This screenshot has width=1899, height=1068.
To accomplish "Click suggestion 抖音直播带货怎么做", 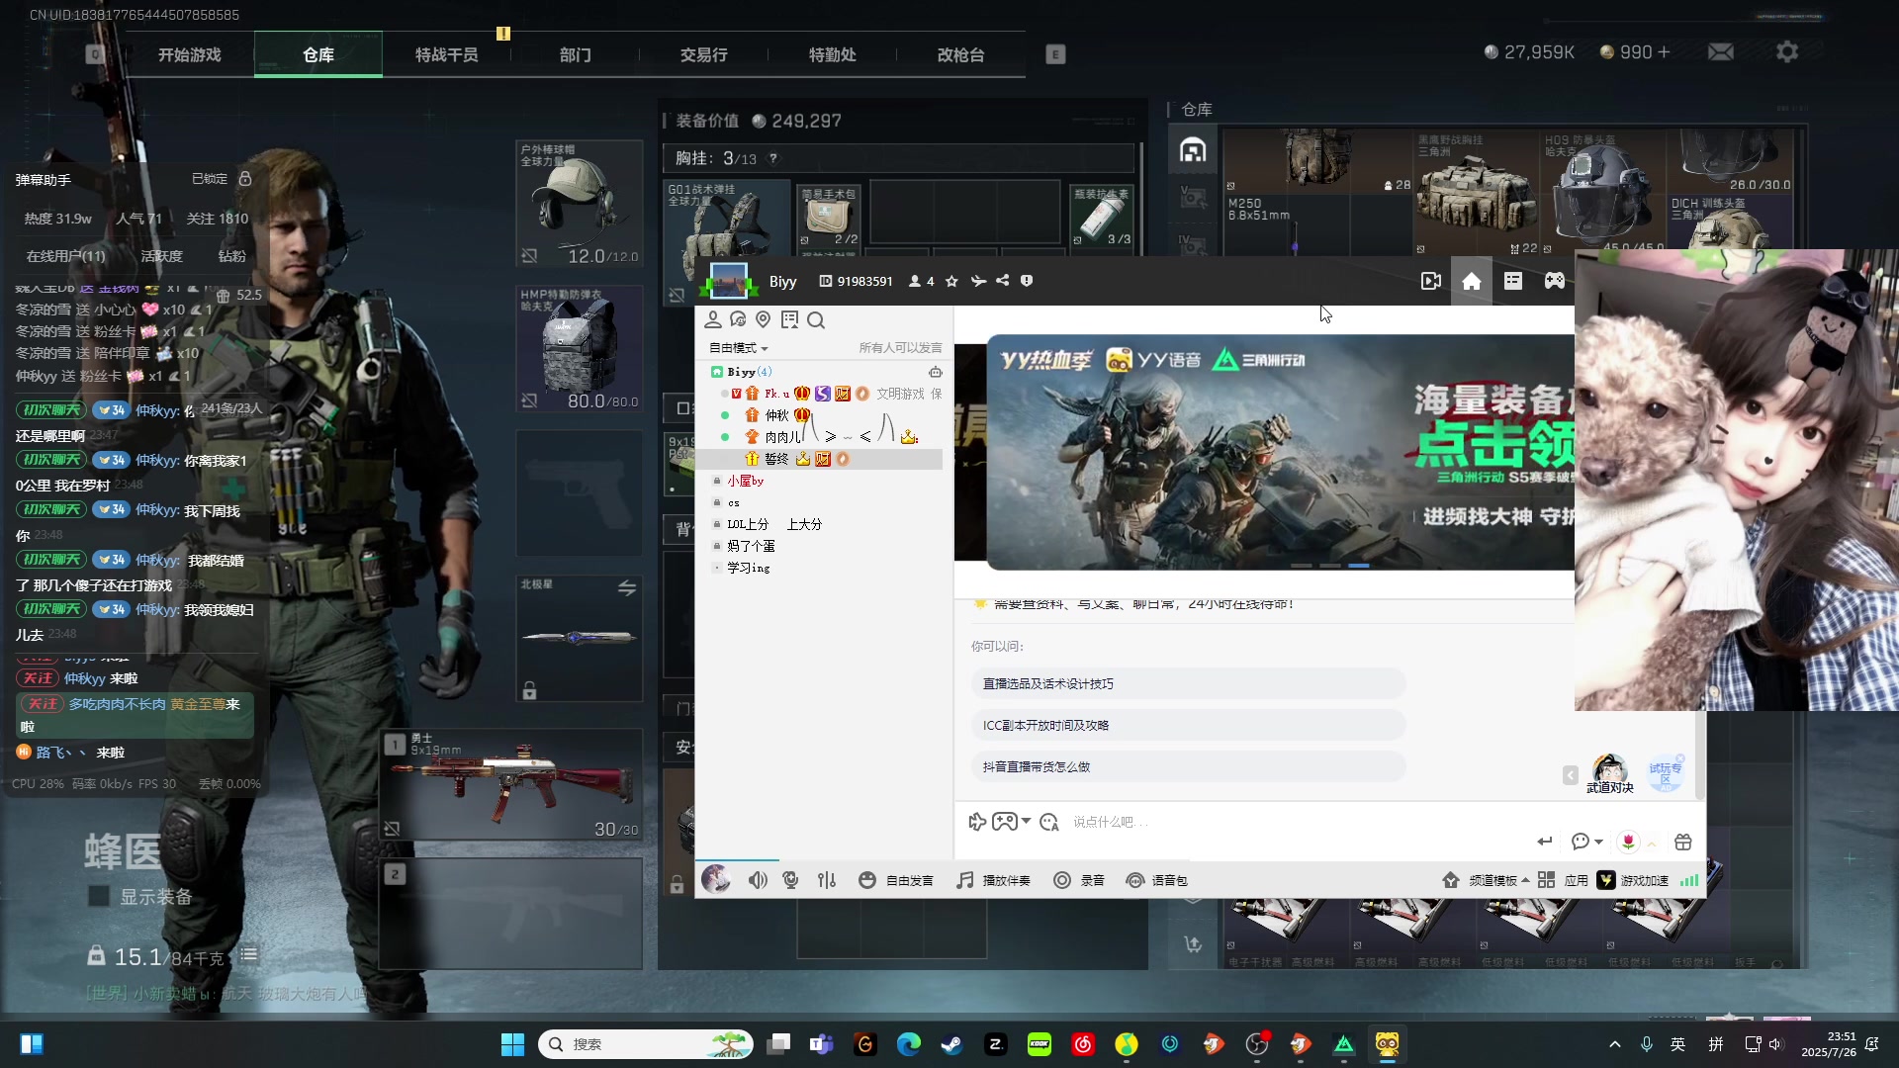I will pos(1188,766).
